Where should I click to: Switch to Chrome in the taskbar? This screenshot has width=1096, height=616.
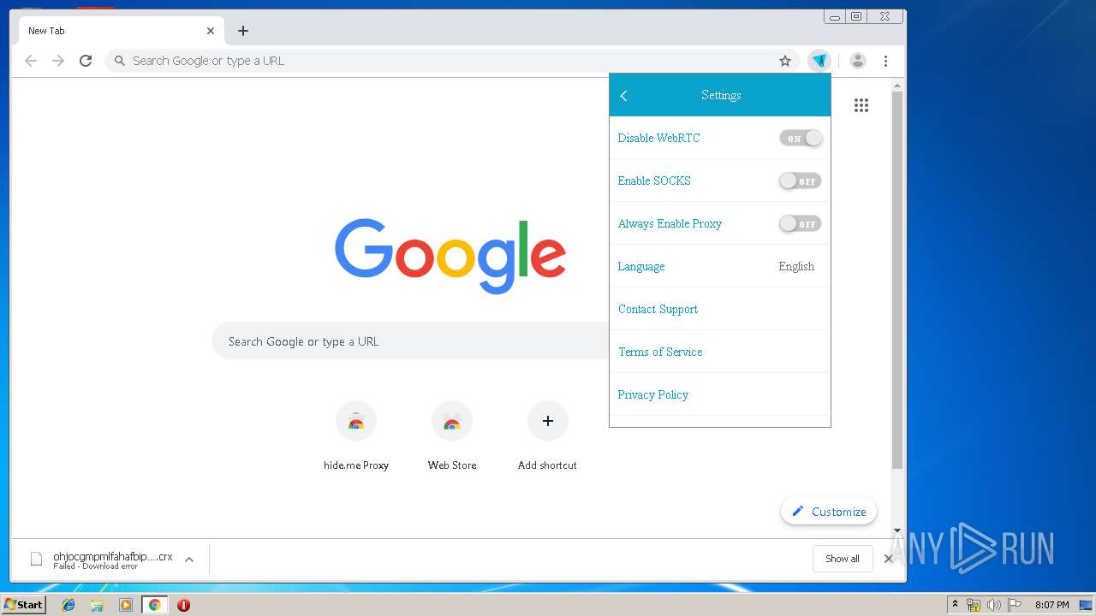(x=154, y=605)
